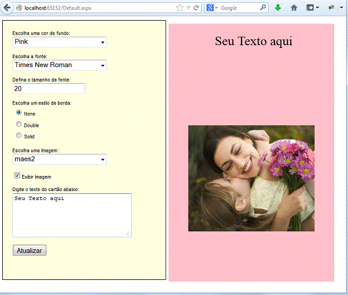Click the mother and daughter photo
348x295 pixels.
click(251, 178)
